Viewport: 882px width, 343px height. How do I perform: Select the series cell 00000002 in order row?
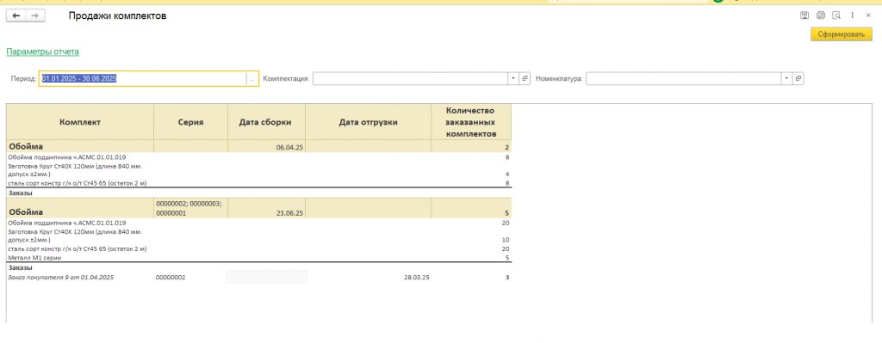pos(171,278)
